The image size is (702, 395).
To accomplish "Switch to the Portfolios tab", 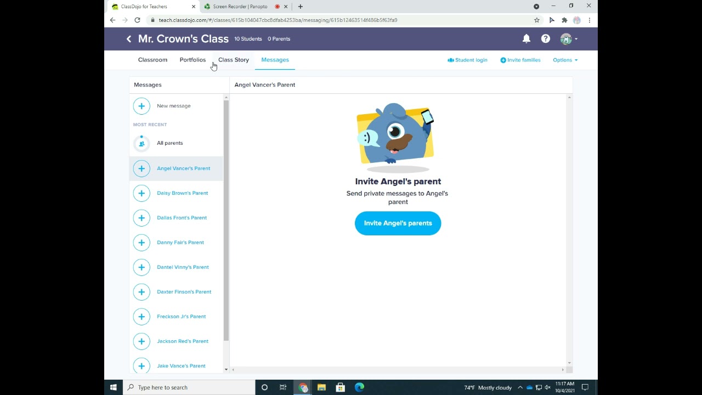I will point(193,60).
